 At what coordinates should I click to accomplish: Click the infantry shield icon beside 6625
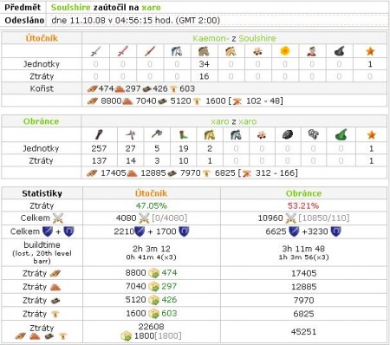pos(294,231)
